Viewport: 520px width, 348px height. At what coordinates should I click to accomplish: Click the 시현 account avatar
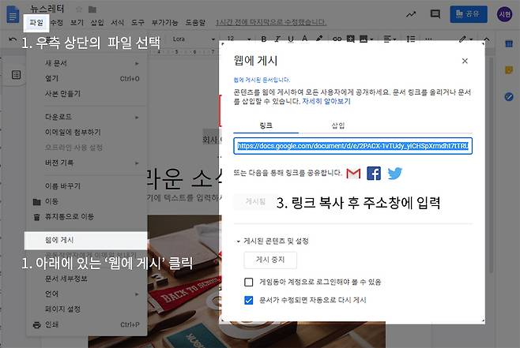pos(504,14)
